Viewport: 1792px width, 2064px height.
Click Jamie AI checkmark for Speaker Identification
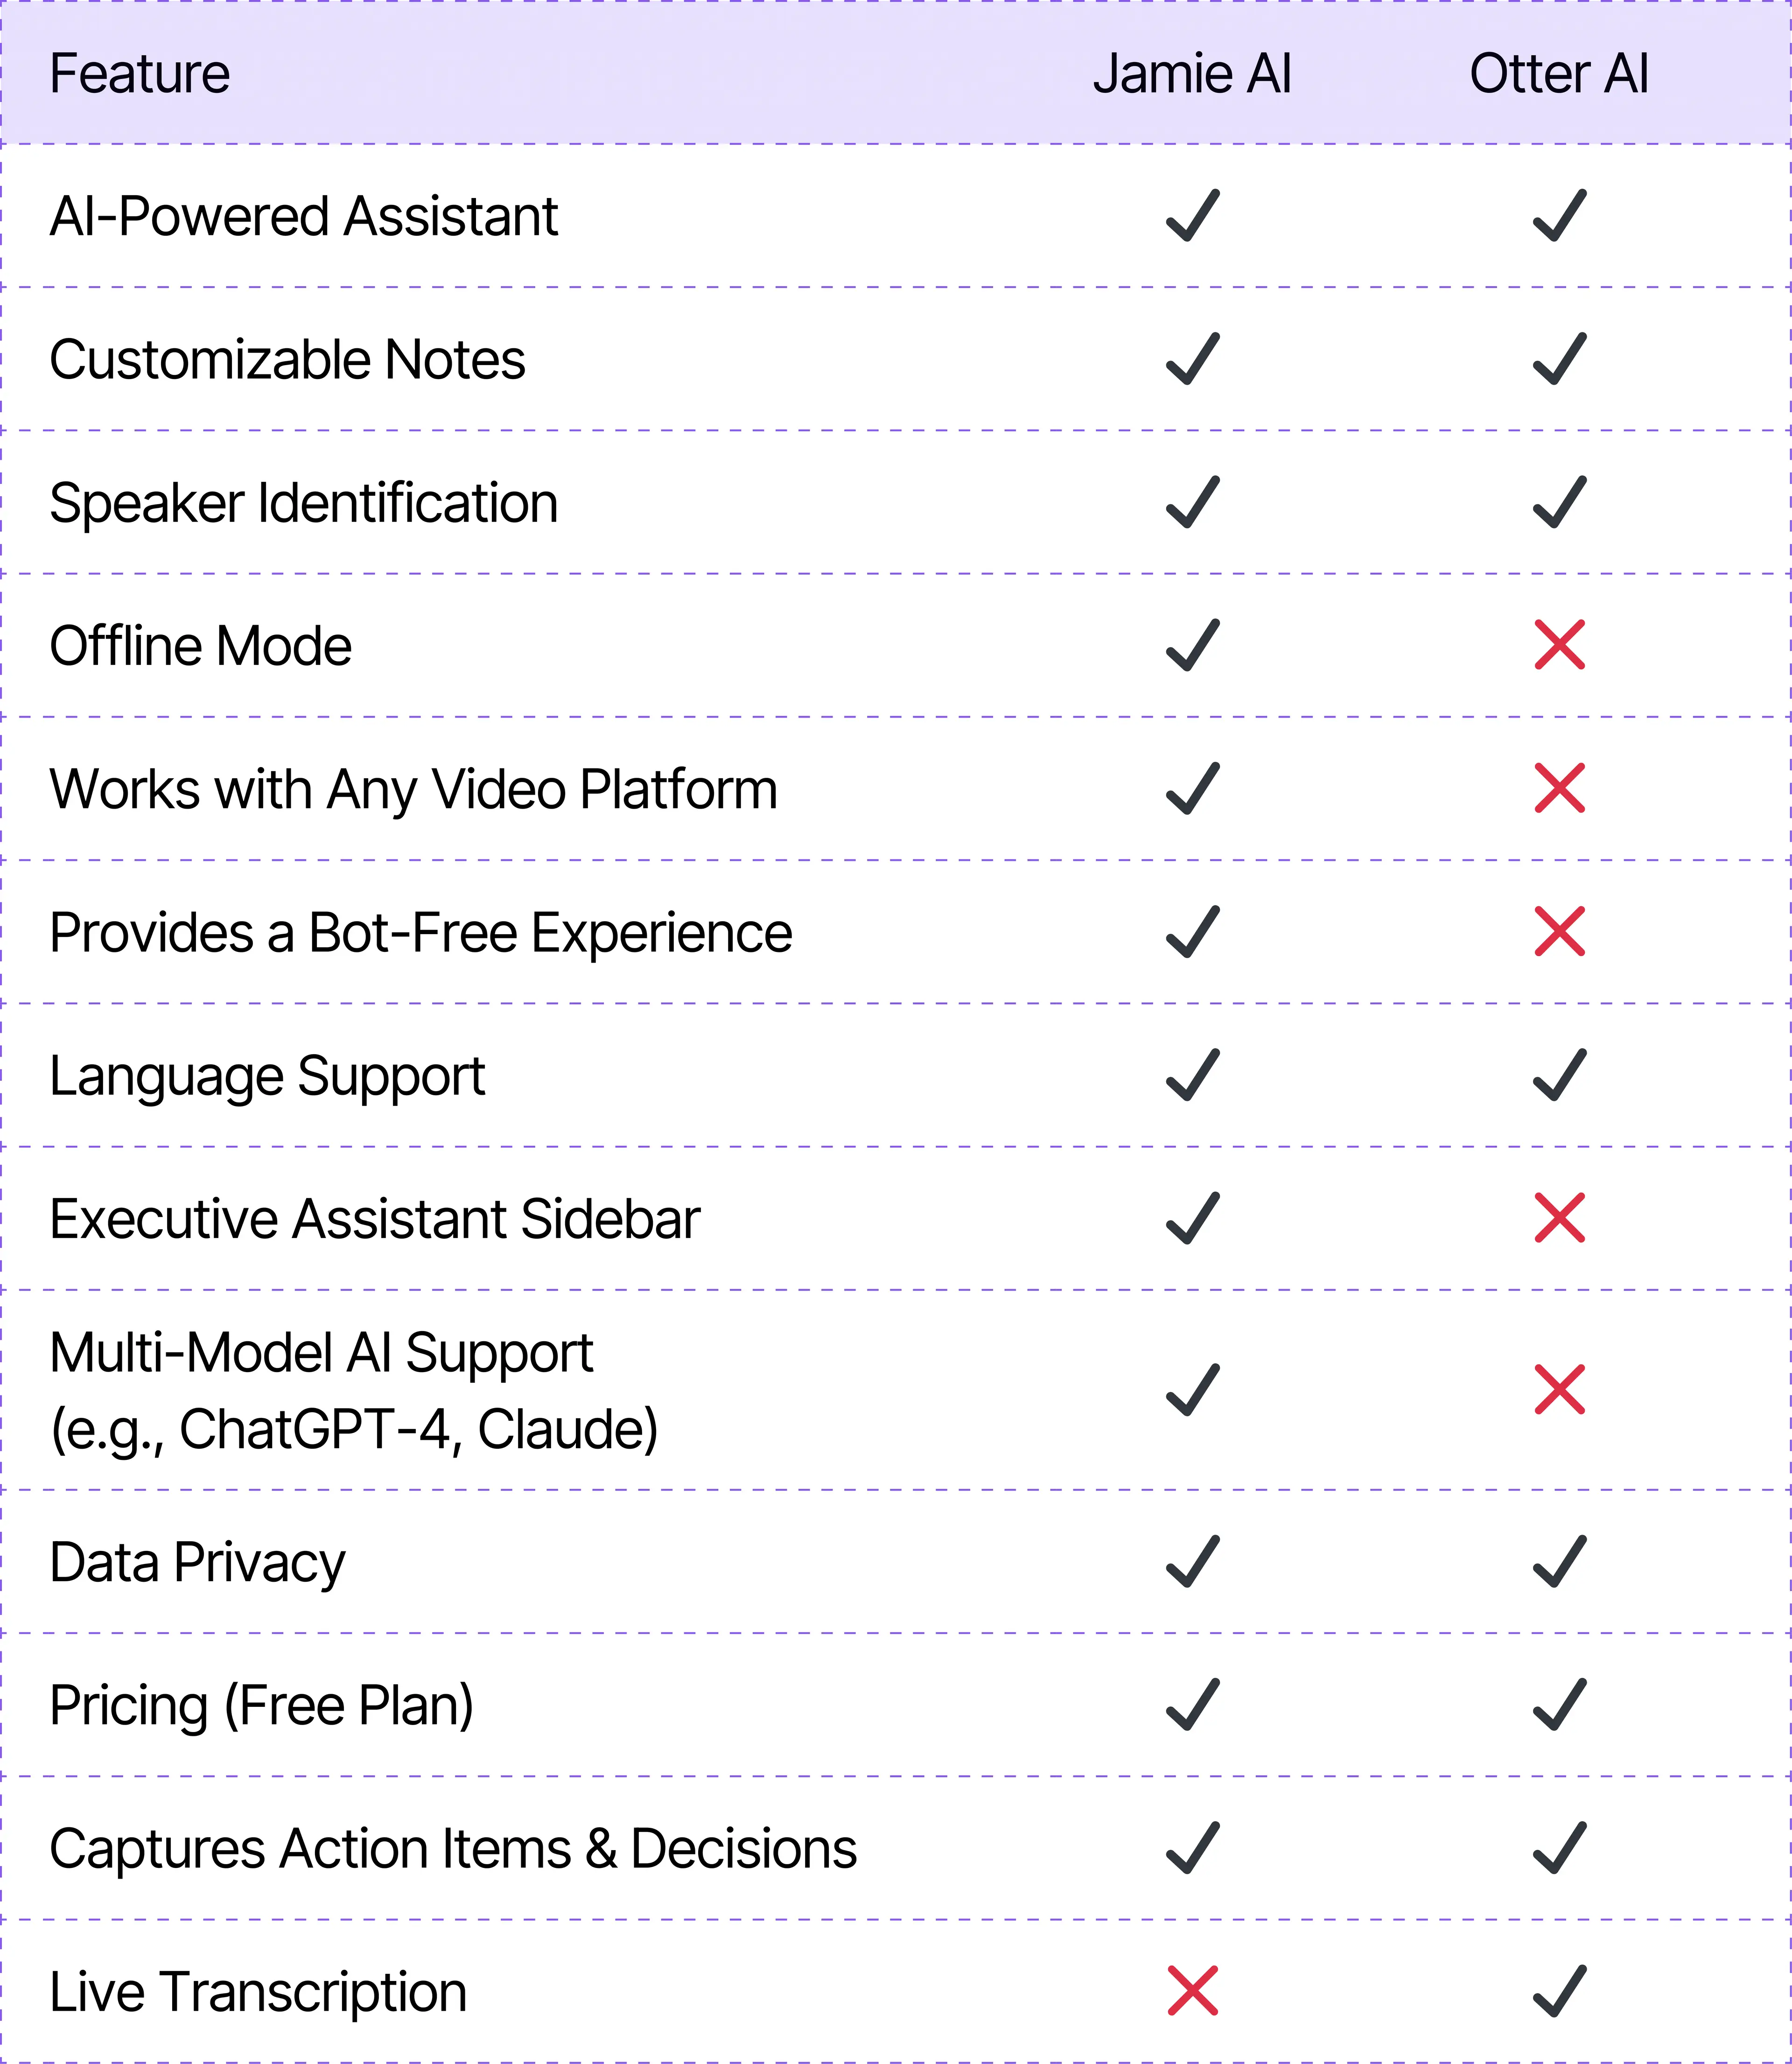point(1192,501)
